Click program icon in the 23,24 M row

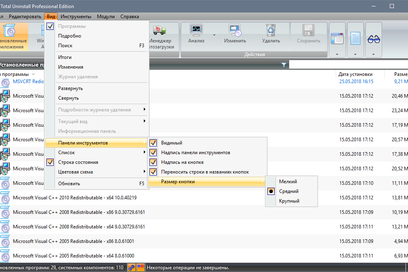point(5,111)
